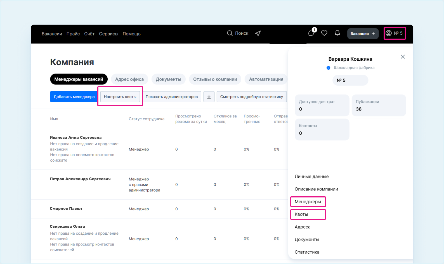Select the Менеджеры вакансий tab

coord(79,79)
